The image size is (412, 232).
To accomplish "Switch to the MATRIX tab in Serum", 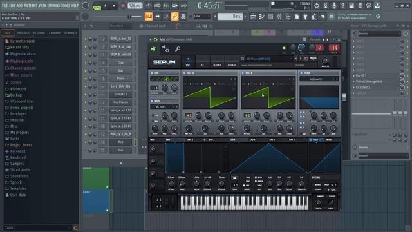I will tap(217, 62).
